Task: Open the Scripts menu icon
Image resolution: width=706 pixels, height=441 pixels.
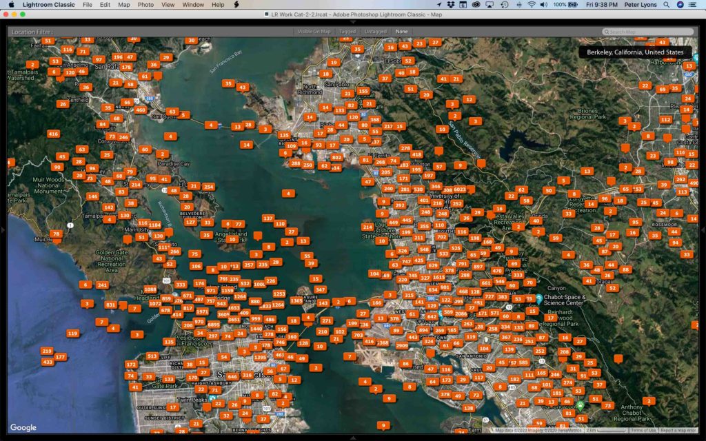Action: tap(236, 5)
